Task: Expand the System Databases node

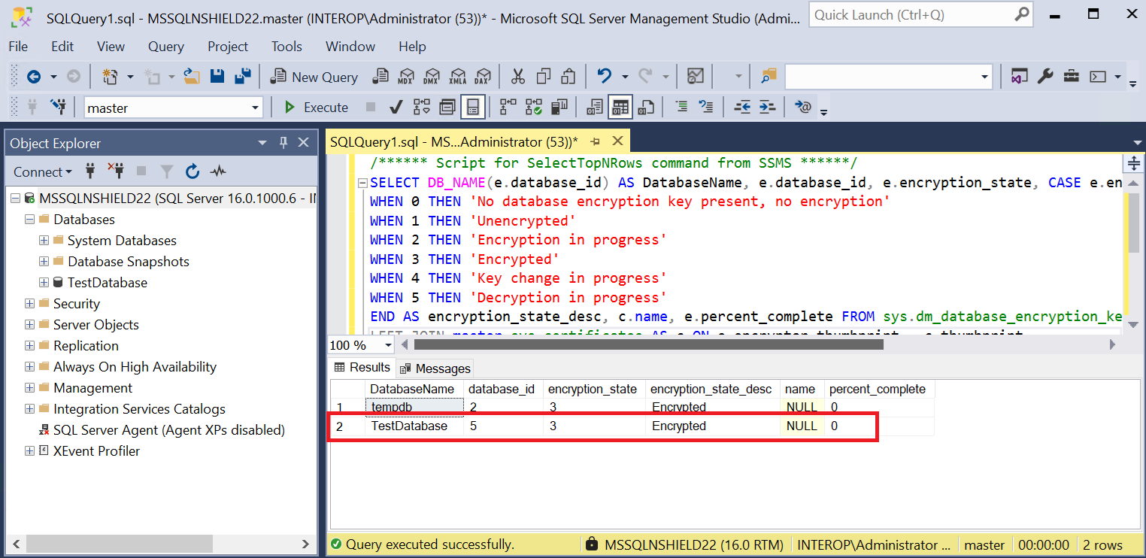Action: point(44,241)
